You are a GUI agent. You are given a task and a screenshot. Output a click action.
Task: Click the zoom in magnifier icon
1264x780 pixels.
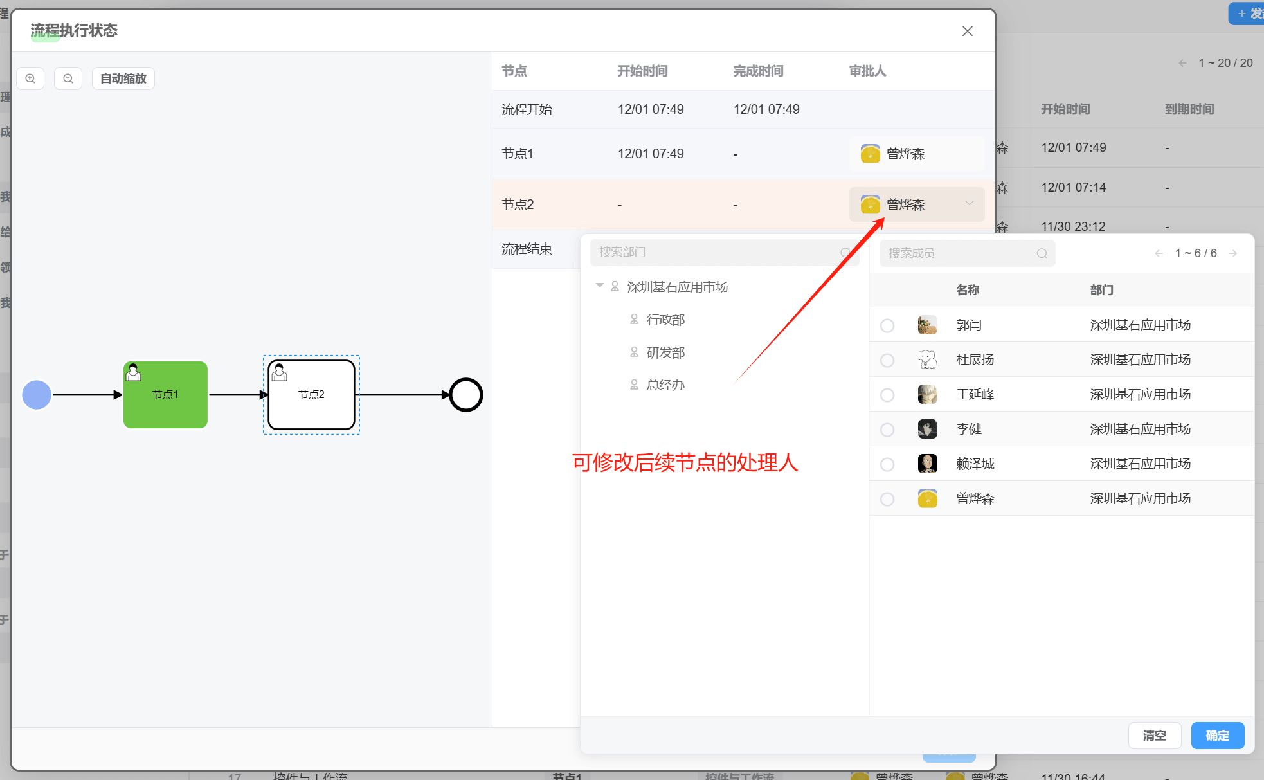(30, 78)
